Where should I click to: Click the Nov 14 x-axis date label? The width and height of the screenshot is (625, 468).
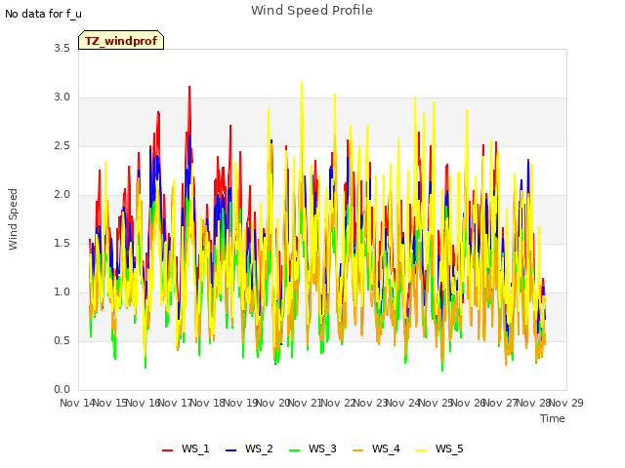coord(77,403)
